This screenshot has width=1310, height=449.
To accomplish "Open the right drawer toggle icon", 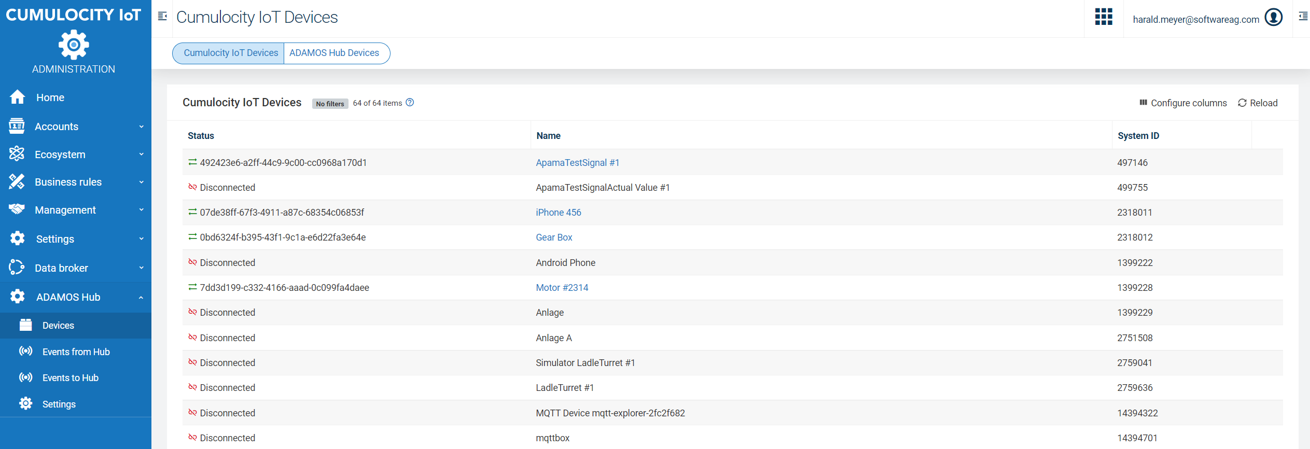I will click(1303, 17).
